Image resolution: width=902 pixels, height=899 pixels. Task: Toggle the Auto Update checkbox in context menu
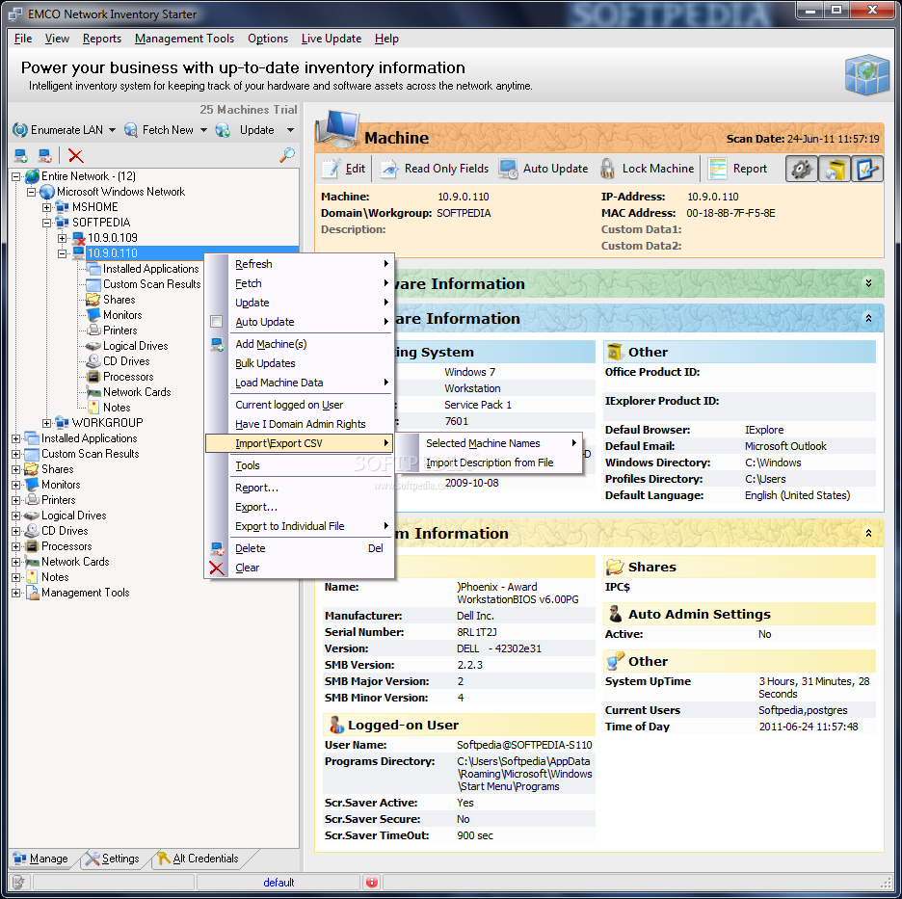pyautogui.click(x=216, y=322)
